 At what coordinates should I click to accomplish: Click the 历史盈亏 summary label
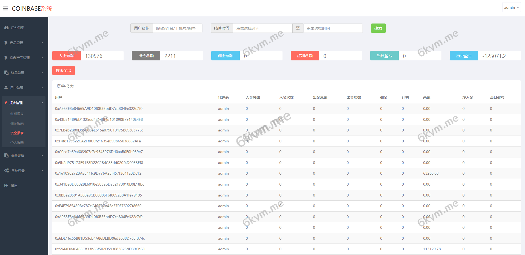tap(463, 55)
